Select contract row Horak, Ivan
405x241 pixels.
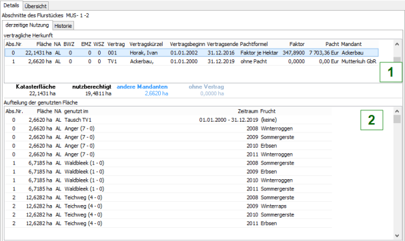tap(191, 53)
